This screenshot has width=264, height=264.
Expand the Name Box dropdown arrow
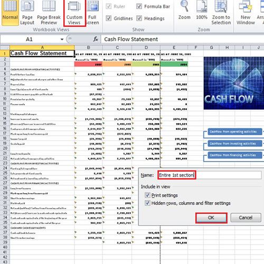[62, 39]
